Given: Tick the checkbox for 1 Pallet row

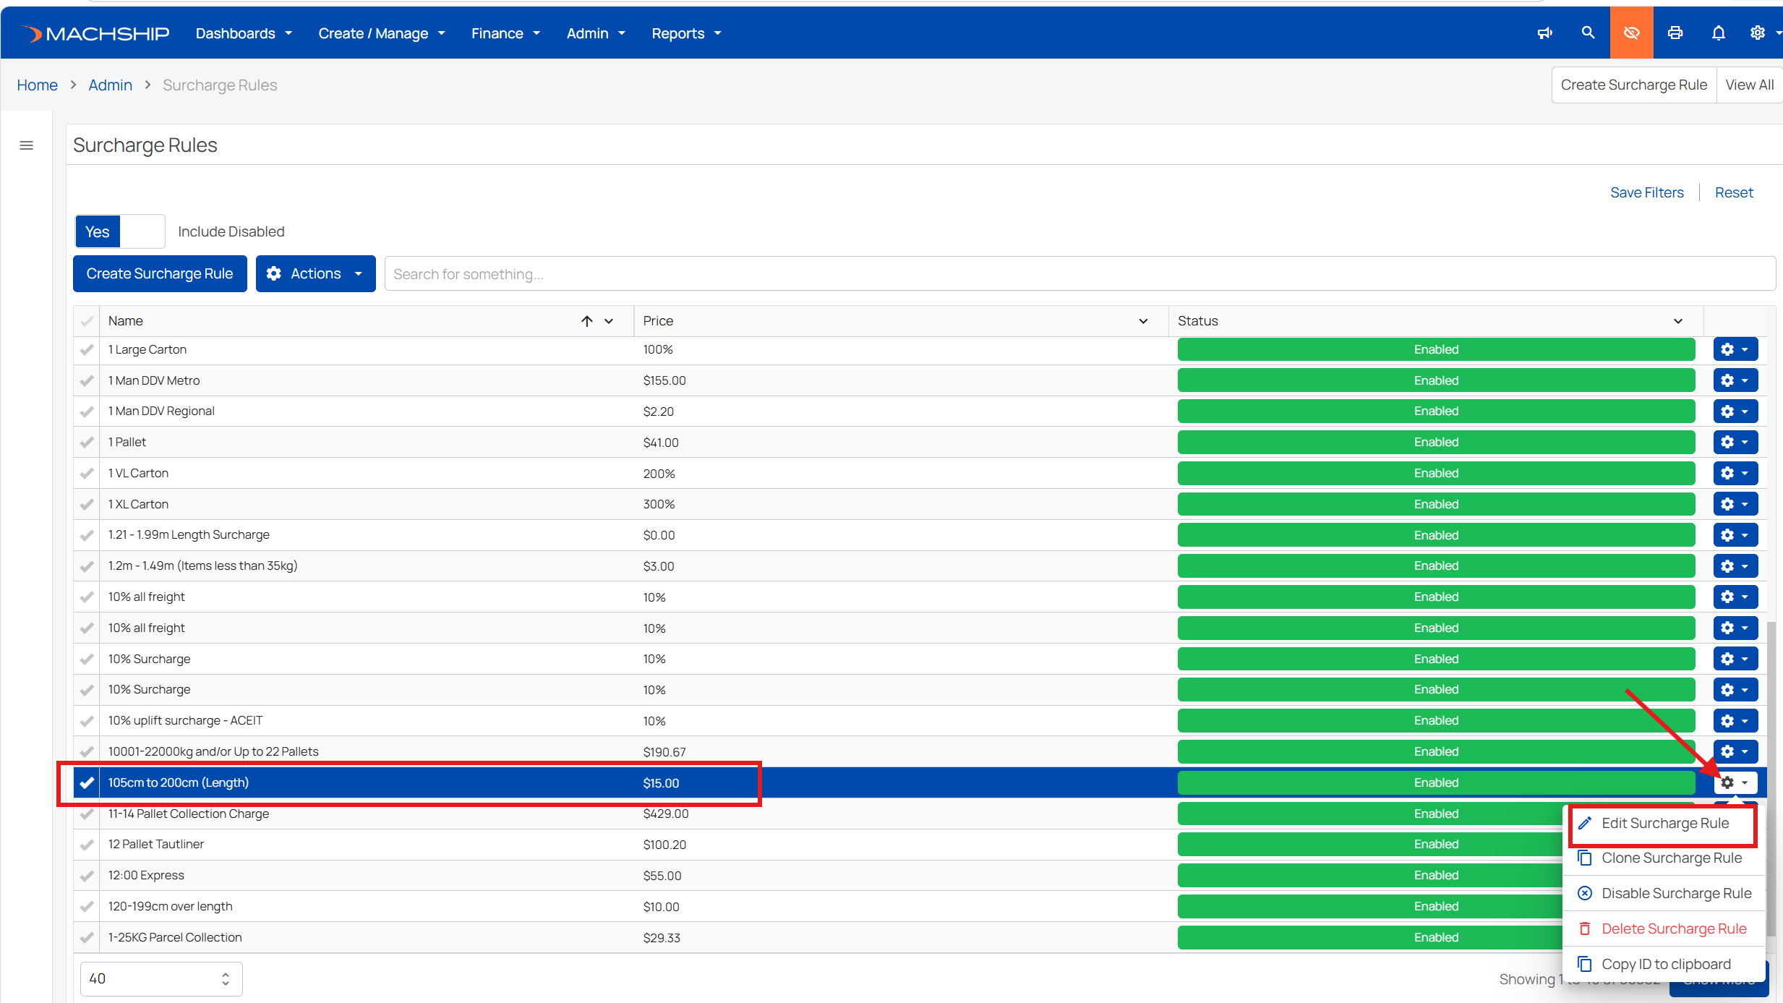Looking at the screenshot, I should (x=87, y=442).
